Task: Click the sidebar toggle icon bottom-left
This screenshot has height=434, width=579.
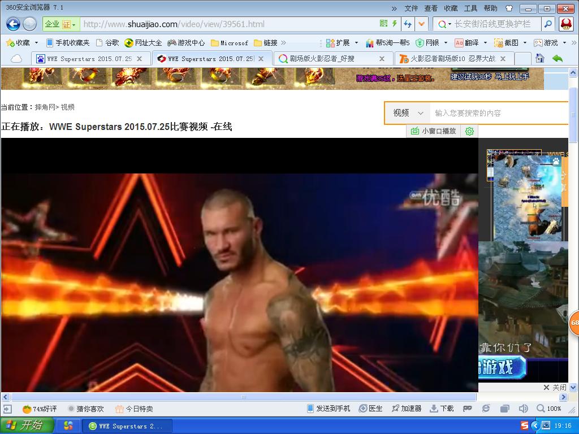Action: [x=7, y=409]
